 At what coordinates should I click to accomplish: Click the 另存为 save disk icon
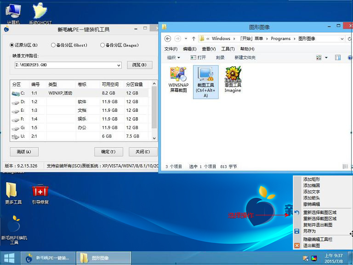[297, 231]
